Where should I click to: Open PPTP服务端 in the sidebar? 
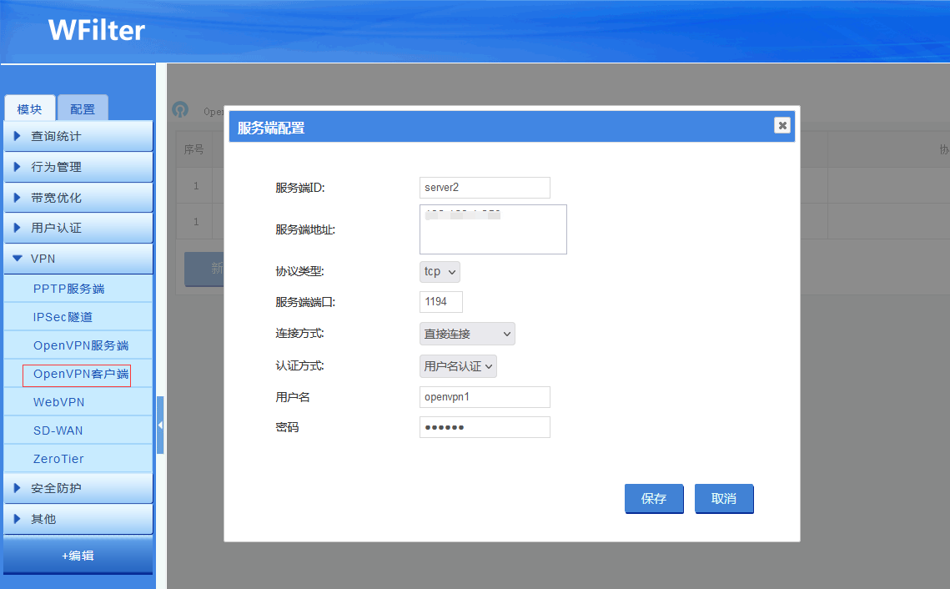pyautogui.click(x=69, y=289)
